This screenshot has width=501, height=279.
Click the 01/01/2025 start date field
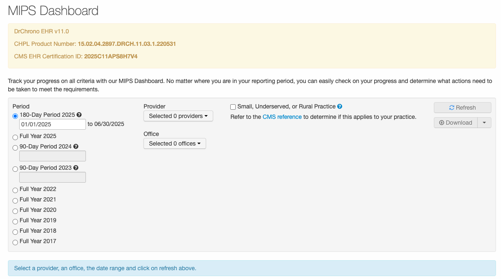[x=53, y=124]
